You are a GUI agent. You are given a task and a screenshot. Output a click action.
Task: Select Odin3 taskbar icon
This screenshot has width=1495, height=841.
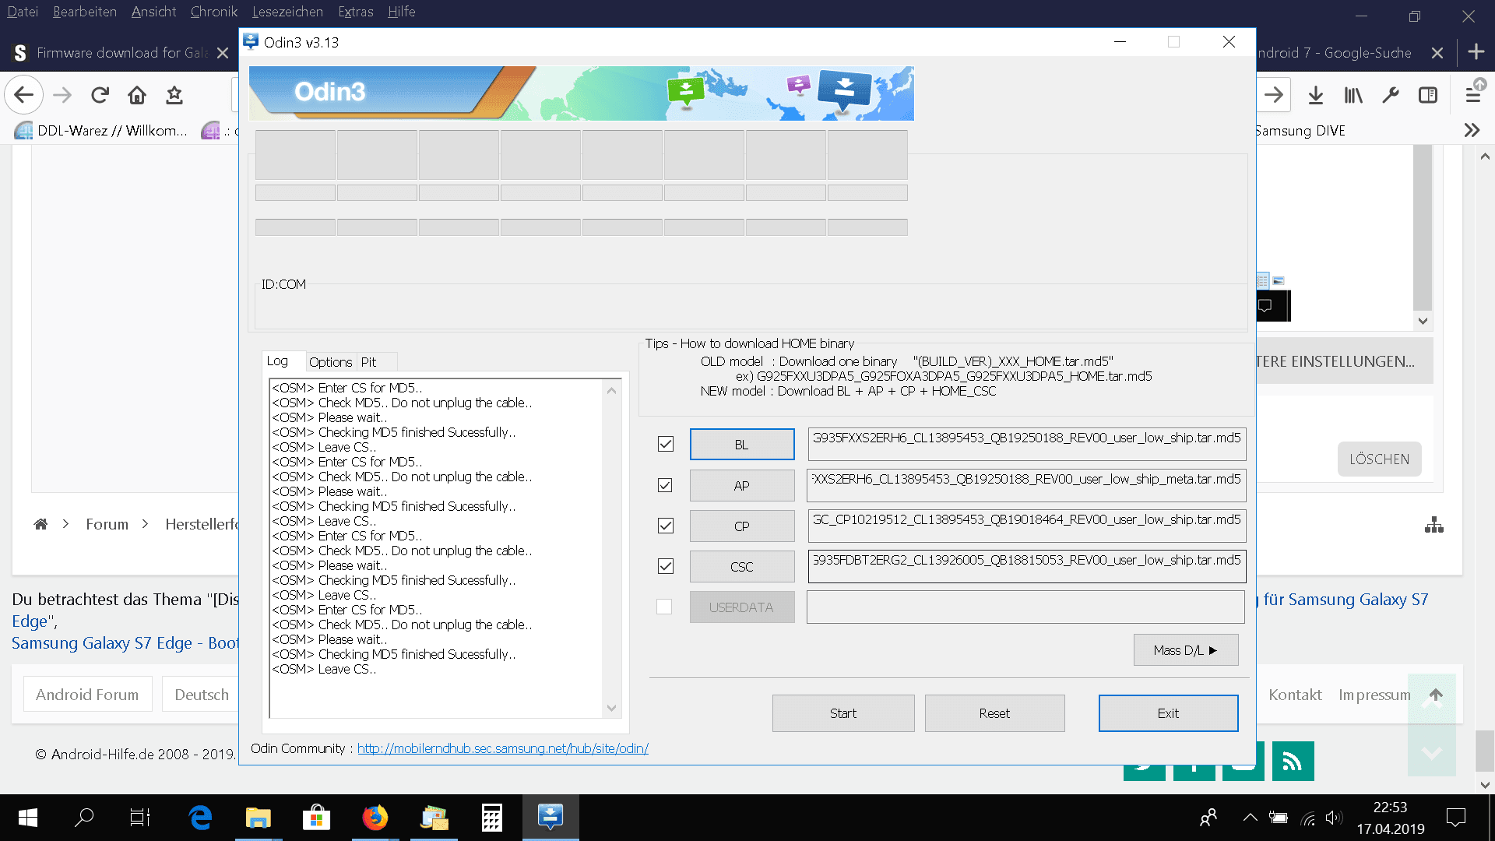point(550,818)
